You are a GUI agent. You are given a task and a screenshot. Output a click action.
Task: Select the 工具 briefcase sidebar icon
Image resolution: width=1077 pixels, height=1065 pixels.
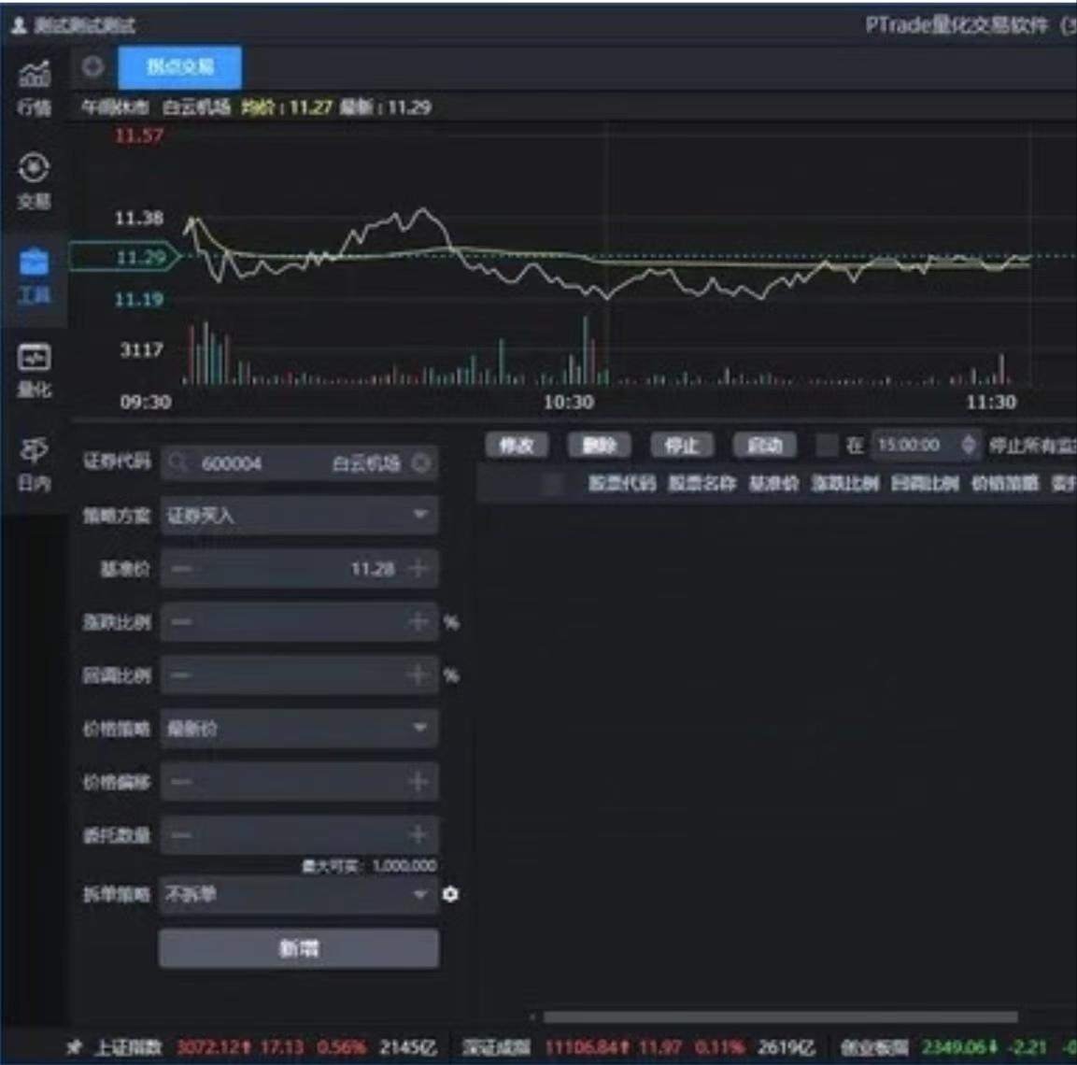[35, 275]
